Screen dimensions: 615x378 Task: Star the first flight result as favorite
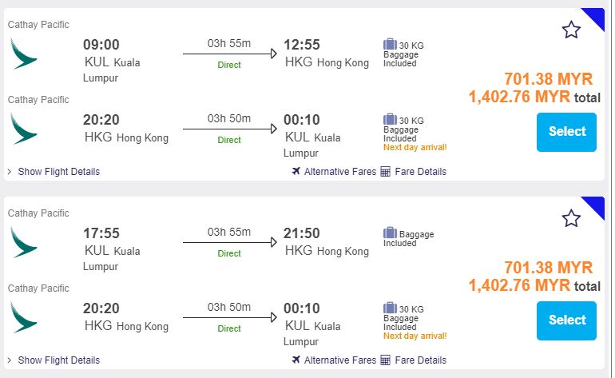tap(571, 30)
